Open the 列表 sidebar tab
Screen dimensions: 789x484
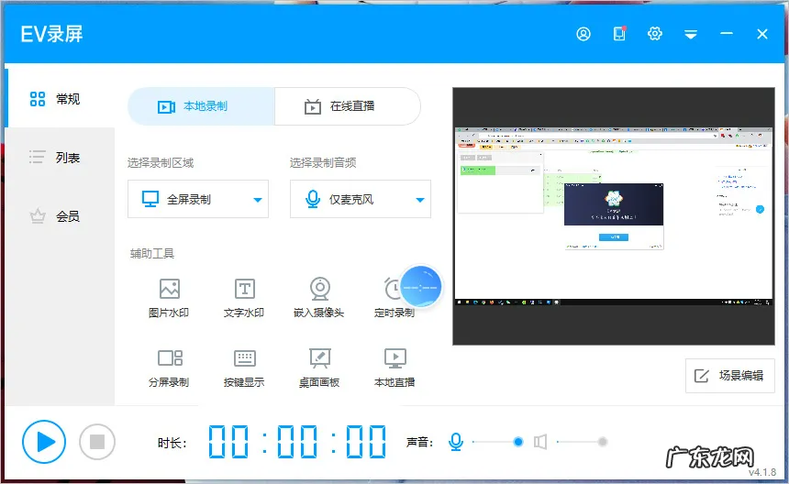(60, 158)
